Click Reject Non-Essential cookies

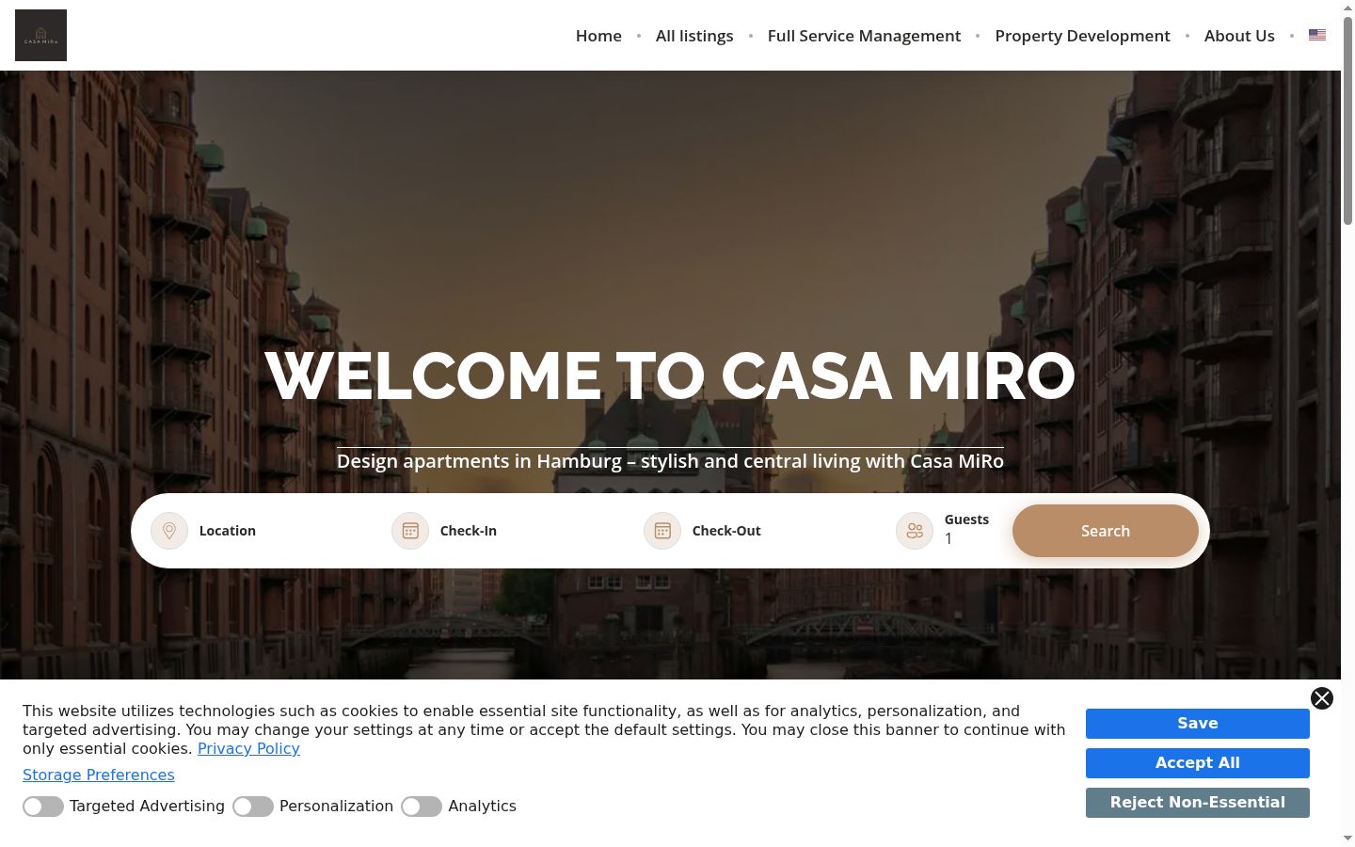1198,803
